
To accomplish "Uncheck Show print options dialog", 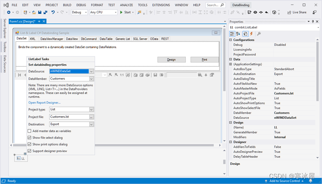I will [x=29, y=144].
